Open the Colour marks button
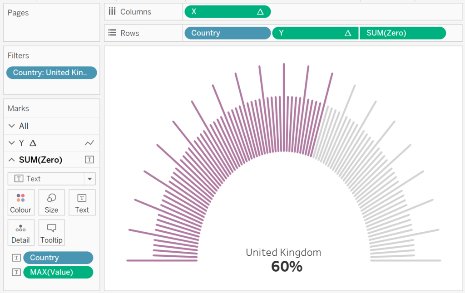The height and width of the screenshot is (293, 465). [x=21, y=202]
